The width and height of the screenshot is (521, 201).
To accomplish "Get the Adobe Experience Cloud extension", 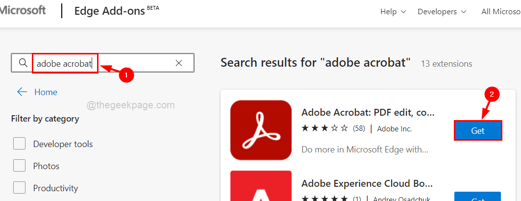I will point(478,197).
